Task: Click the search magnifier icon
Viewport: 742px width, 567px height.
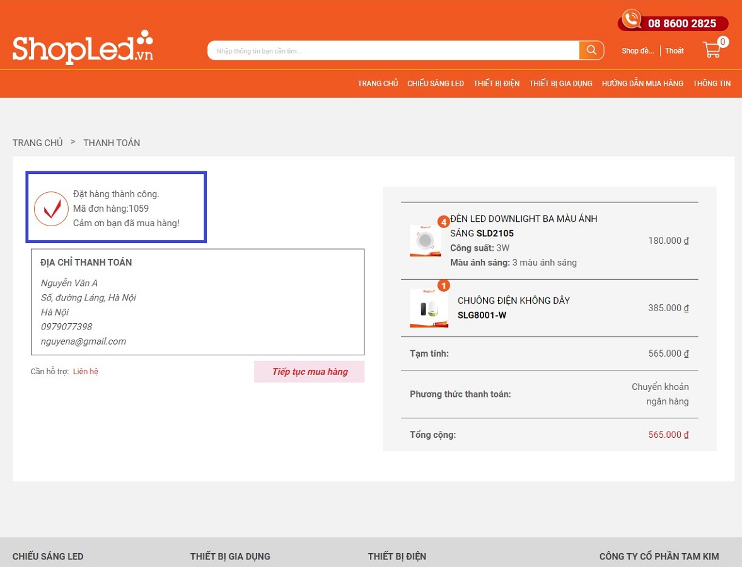Action: 591,50
